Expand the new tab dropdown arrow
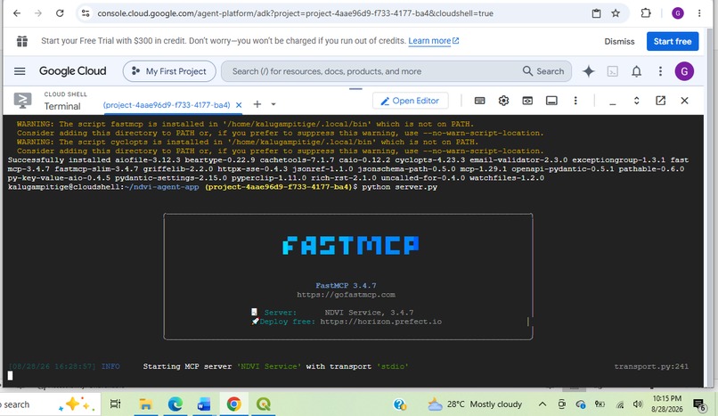Image resolution: width=718 pixels, height=416 pixels. coord(273,104)
